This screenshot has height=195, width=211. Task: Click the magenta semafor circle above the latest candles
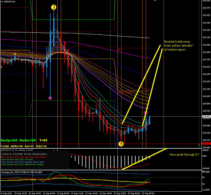(146, 113)
